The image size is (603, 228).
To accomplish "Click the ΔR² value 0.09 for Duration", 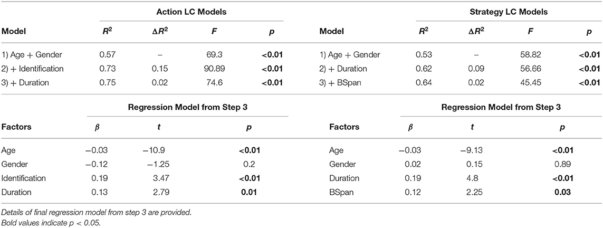I will tap(473, 69).
